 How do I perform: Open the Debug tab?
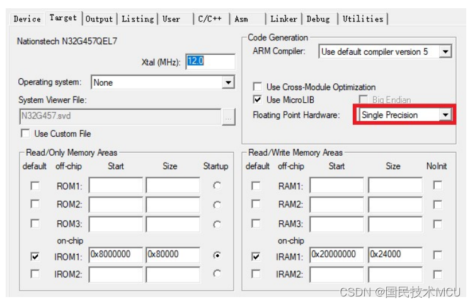pyautogui.click(x=319, y=19)
